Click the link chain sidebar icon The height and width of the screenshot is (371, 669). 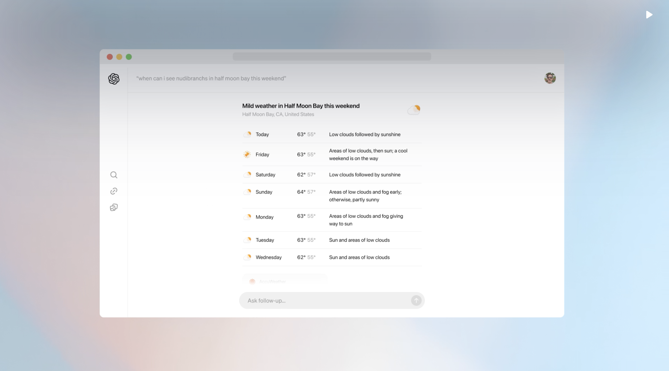click(114, 191)
